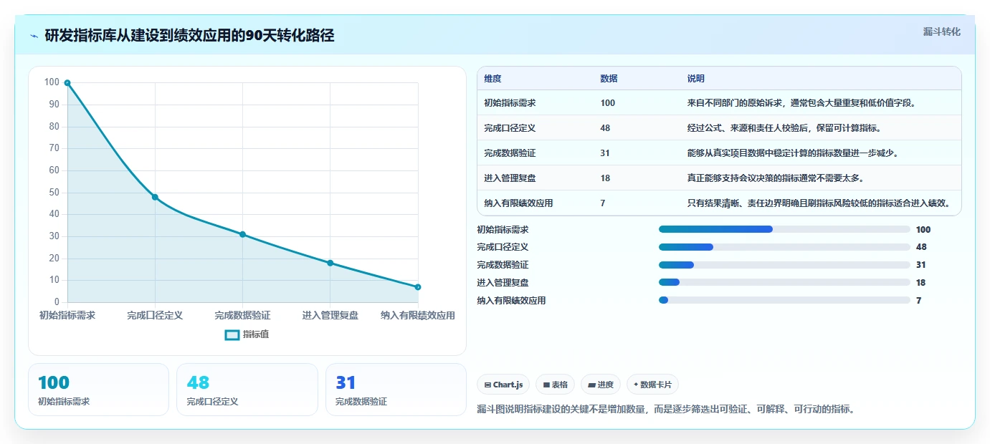Click the 进度 tag chip
Image resolution: width=990 pixels, height=444 pixels.
(601, 385)
